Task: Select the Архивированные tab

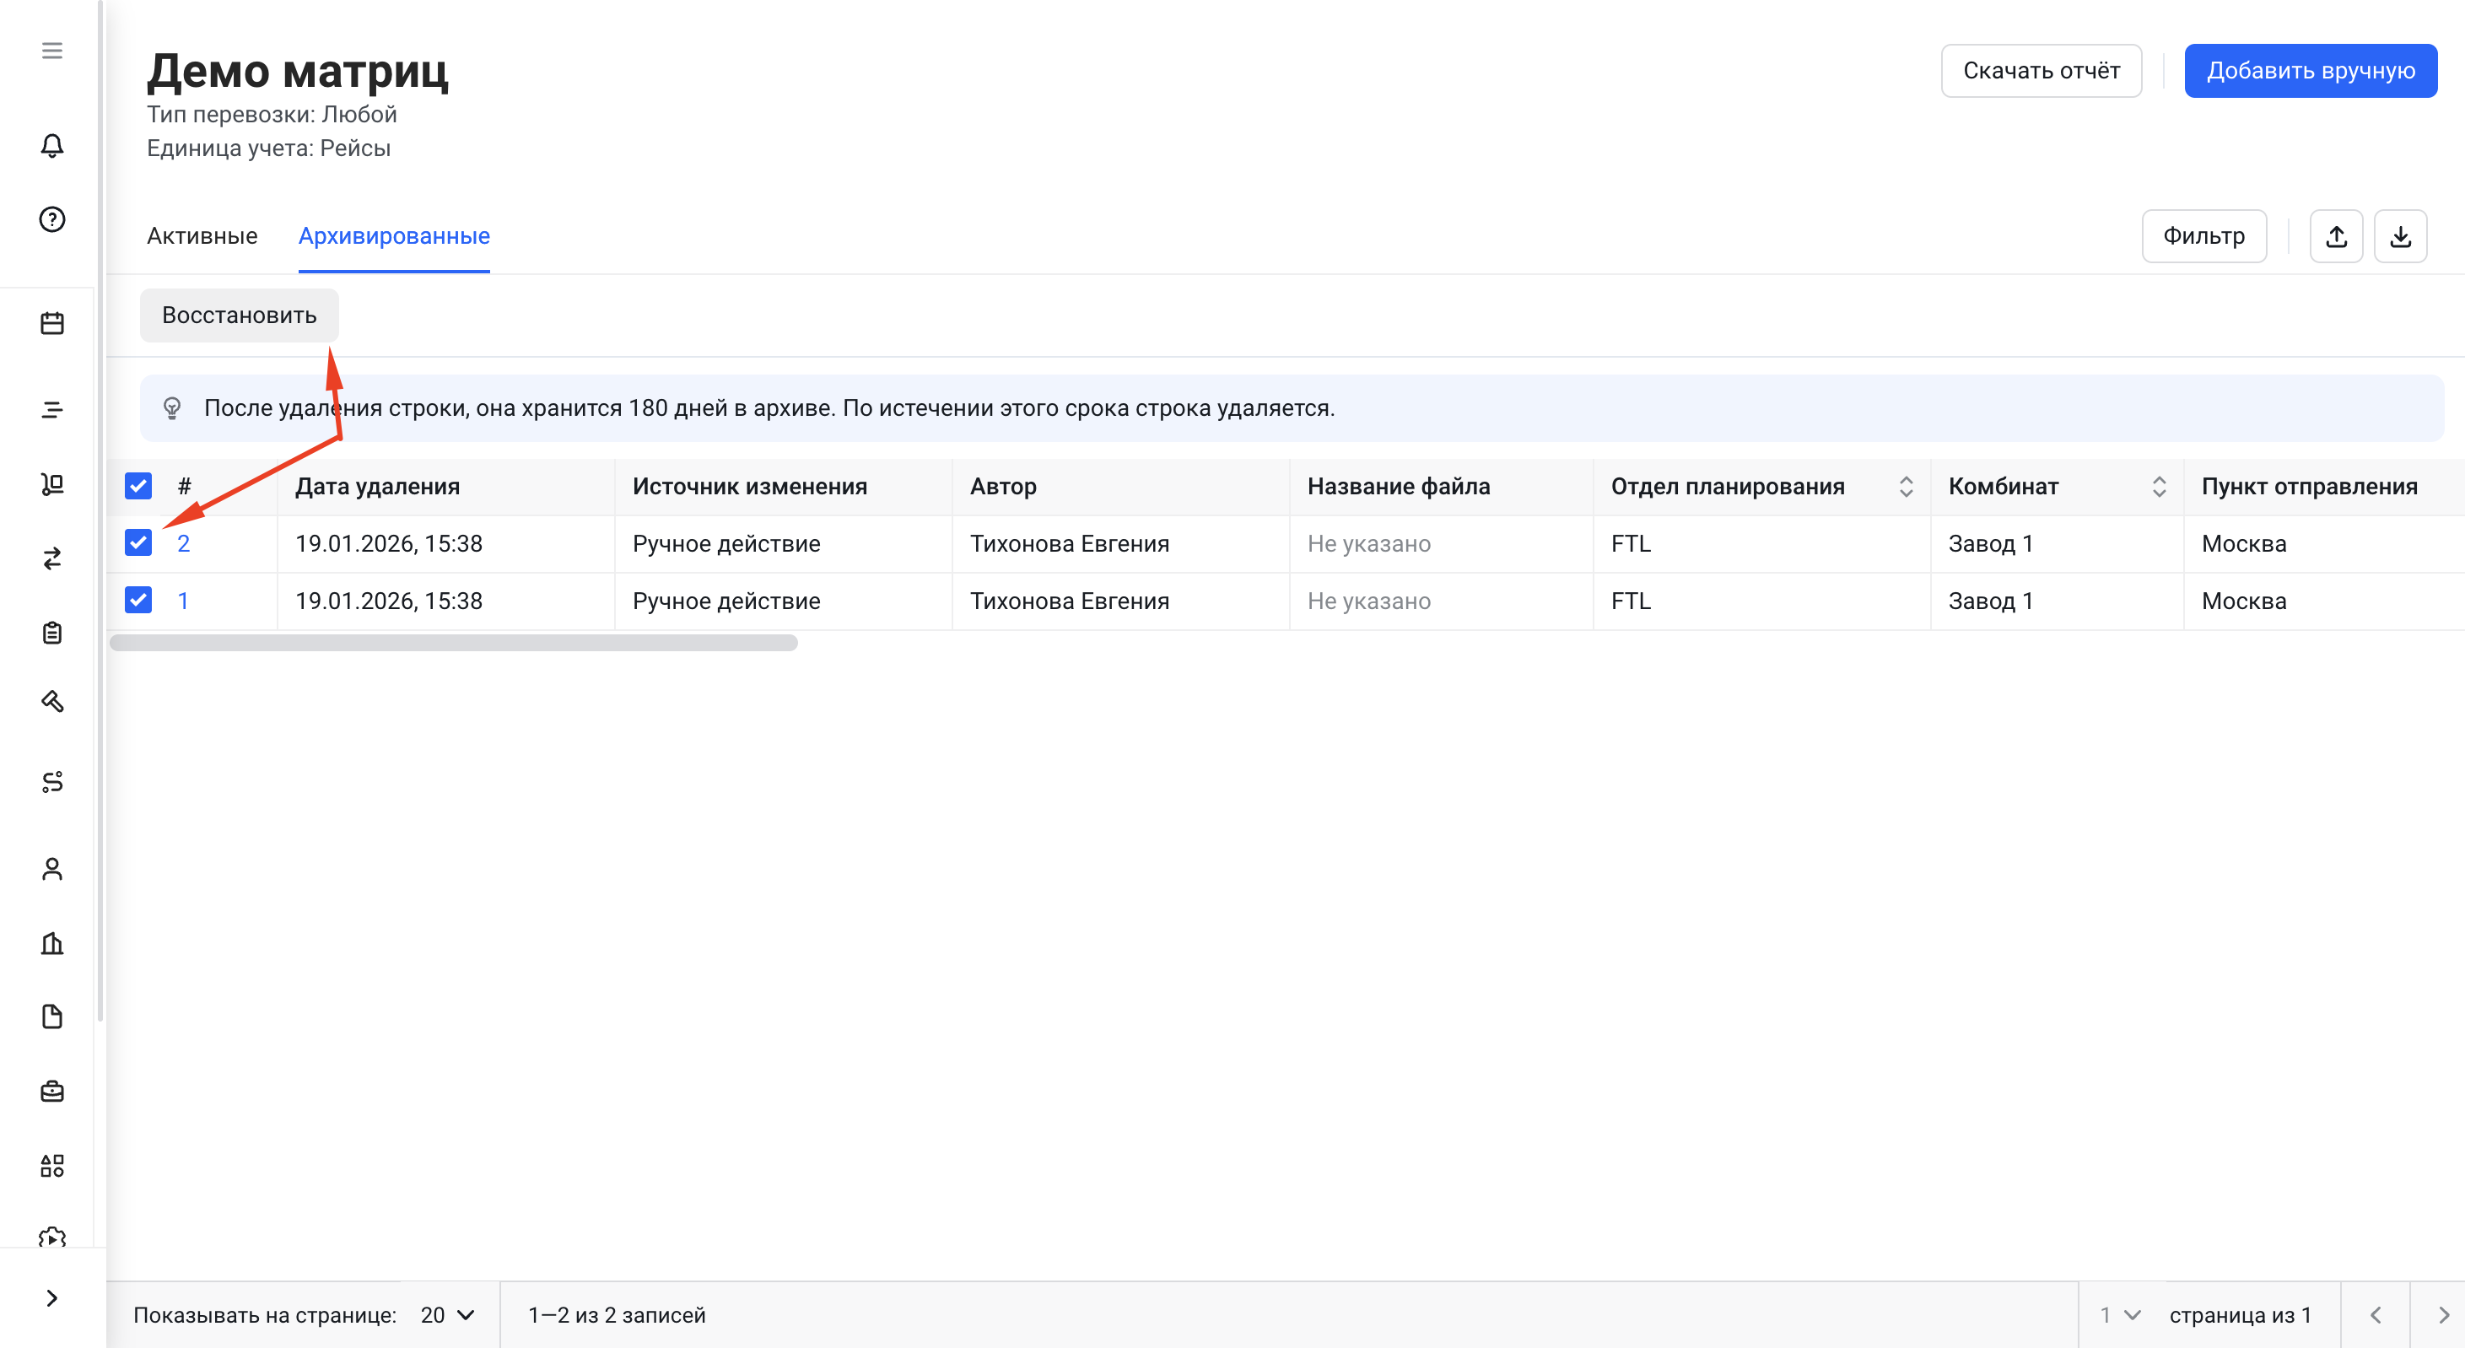Action: (x=393, y=236)
